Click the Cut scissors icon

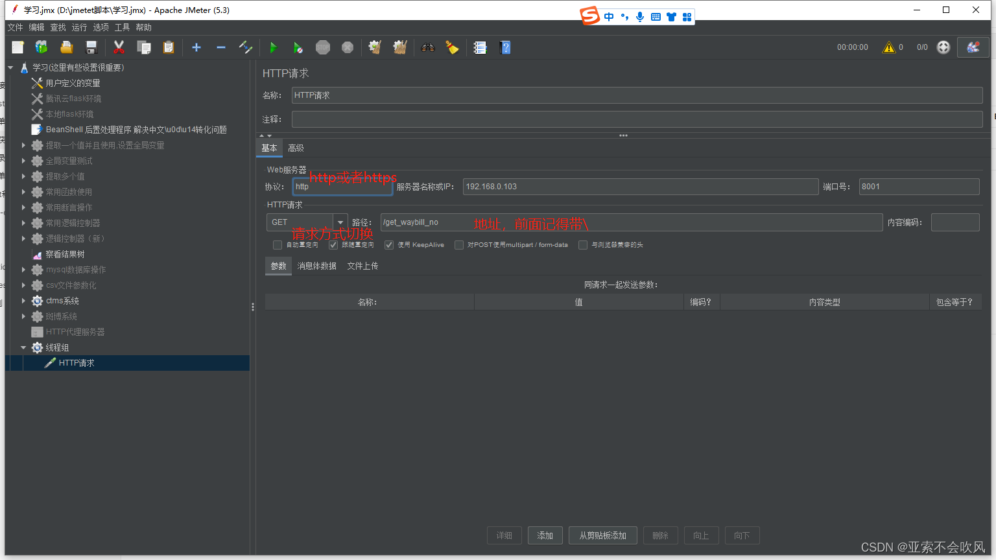tap(119, 47)
